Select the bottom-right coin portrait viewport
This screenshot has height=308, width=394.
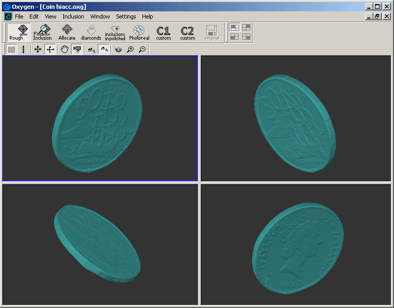[x=296, y=245]
